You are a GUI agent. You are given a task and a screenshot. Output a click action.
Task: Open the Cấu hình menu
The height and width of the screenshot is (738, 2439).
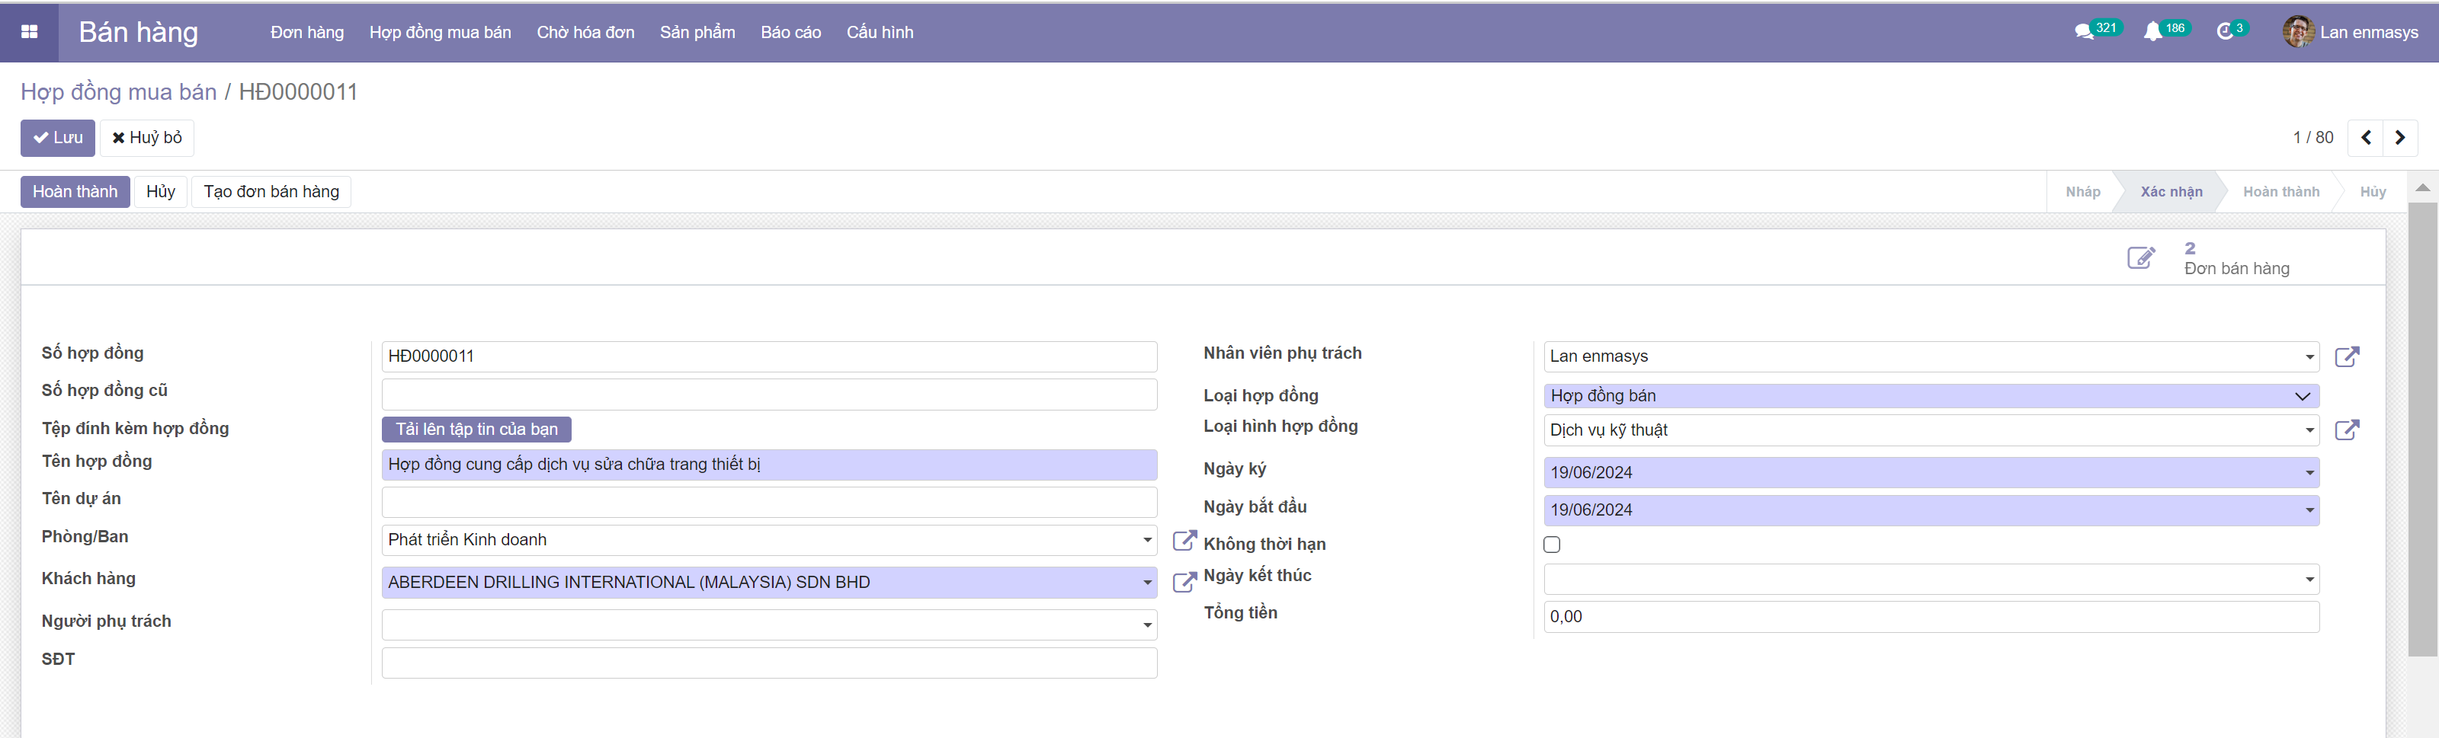(879, 32)
